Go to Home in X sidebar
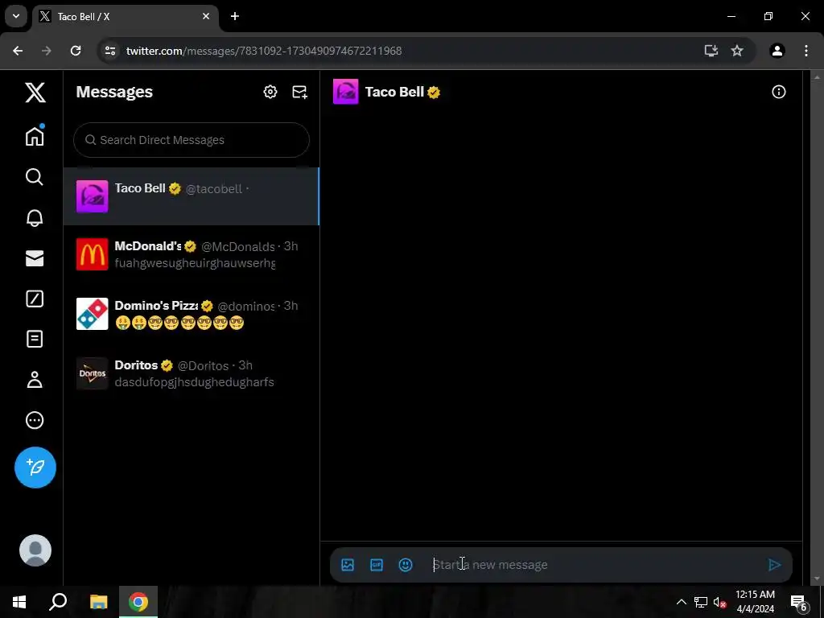Image resolution: width=824 pixels, height=618 pixels. point(35,135)
